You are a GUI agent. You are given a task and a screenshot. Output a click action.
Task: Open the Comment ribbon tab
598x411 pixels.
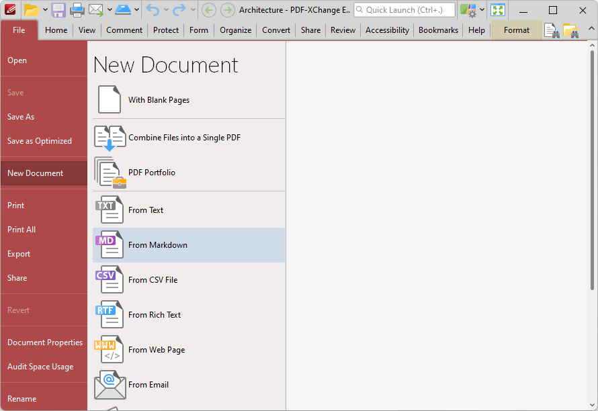(124, 30)
